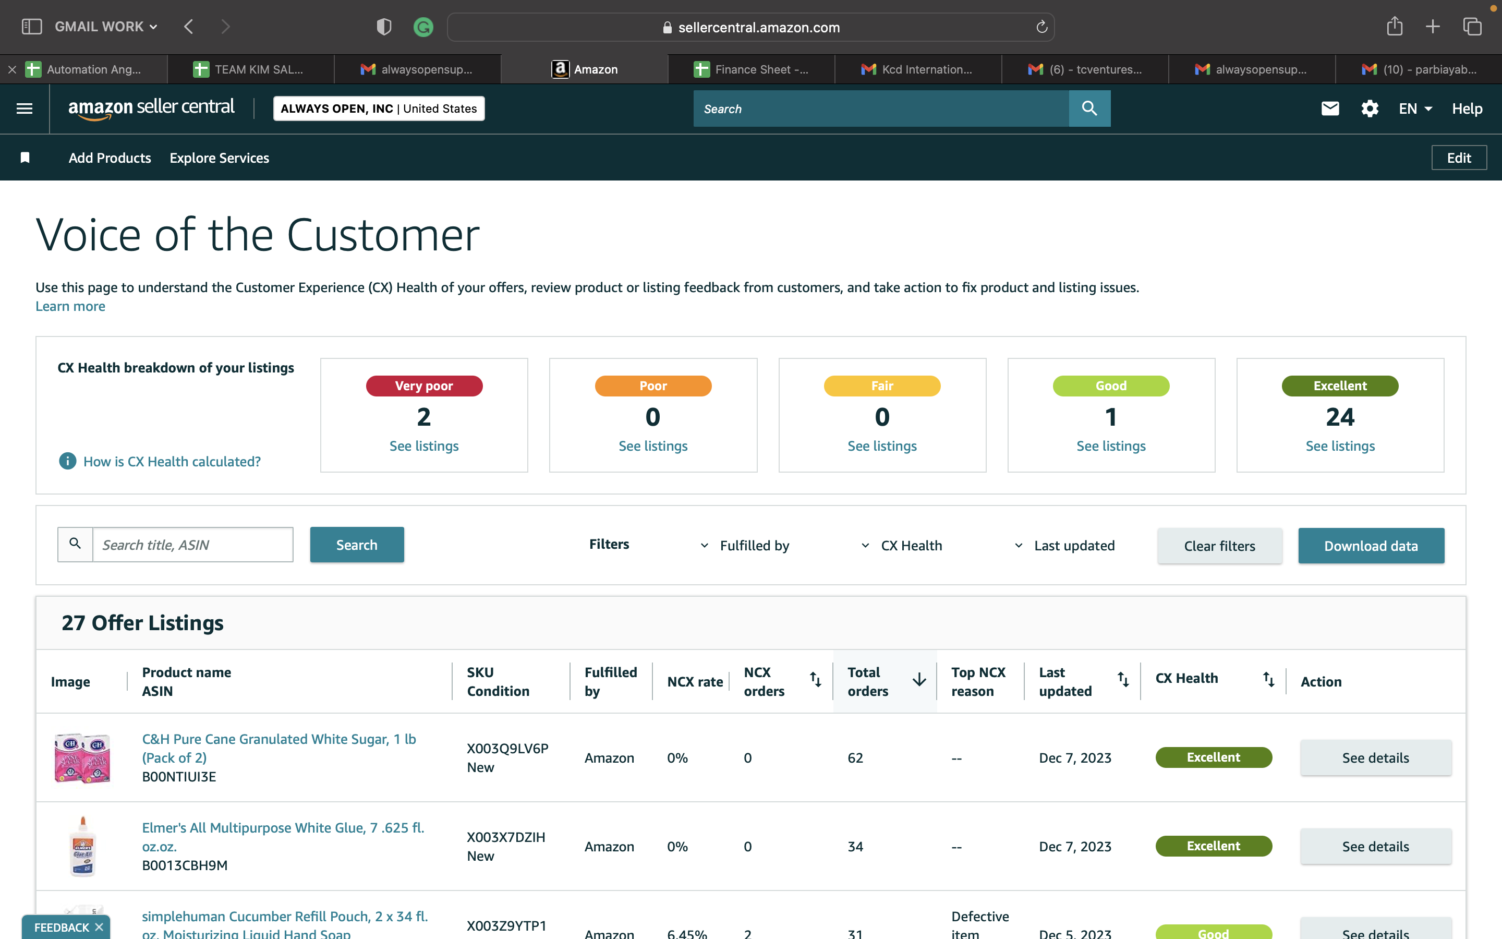Screen dimensions: 1502x939
Task: See listings under Excellent
Action: [x=1340, y=446]
